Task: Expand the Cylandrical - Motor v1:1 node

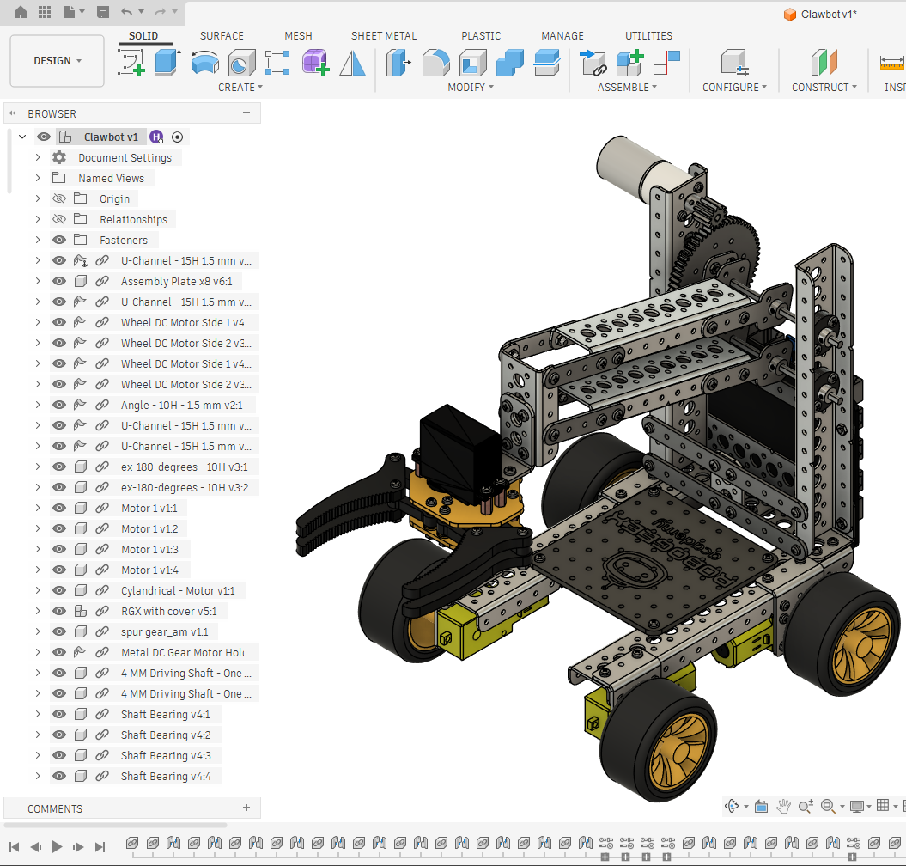Action: 38,590
